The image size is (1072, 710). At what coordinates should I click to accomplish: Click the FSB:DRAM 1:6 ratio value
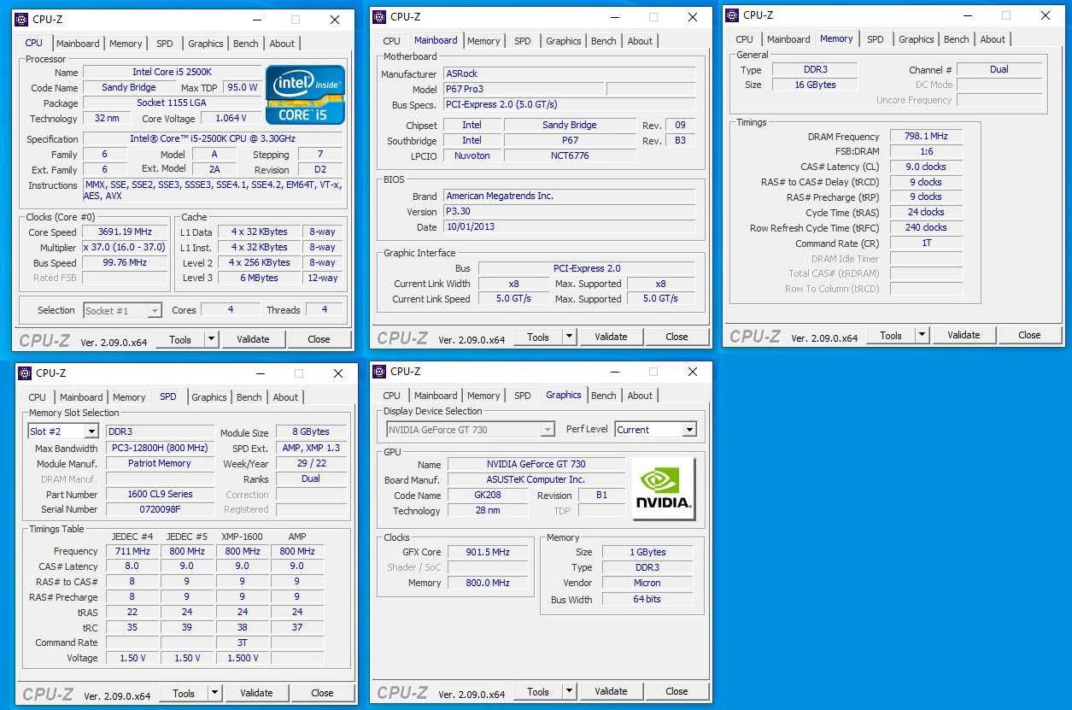(x=926, y=151)
